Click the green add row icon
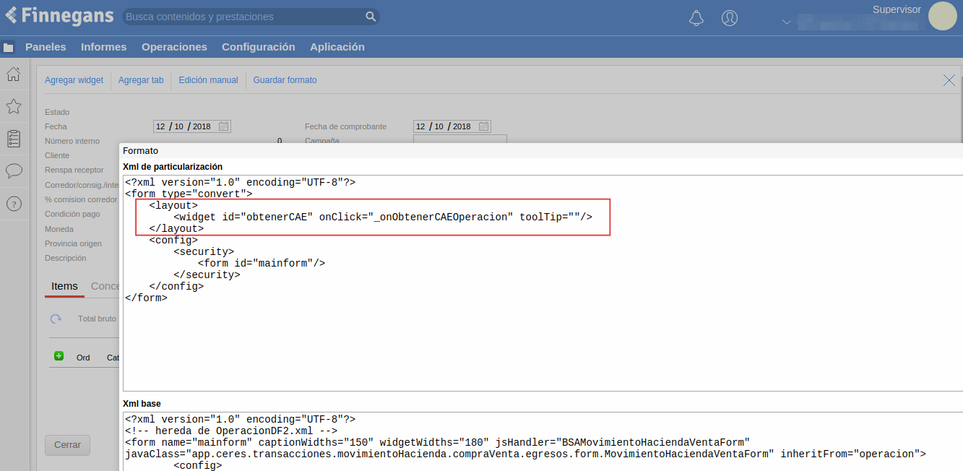This screenshot has width=963, height=471. (x=59, y=356)
